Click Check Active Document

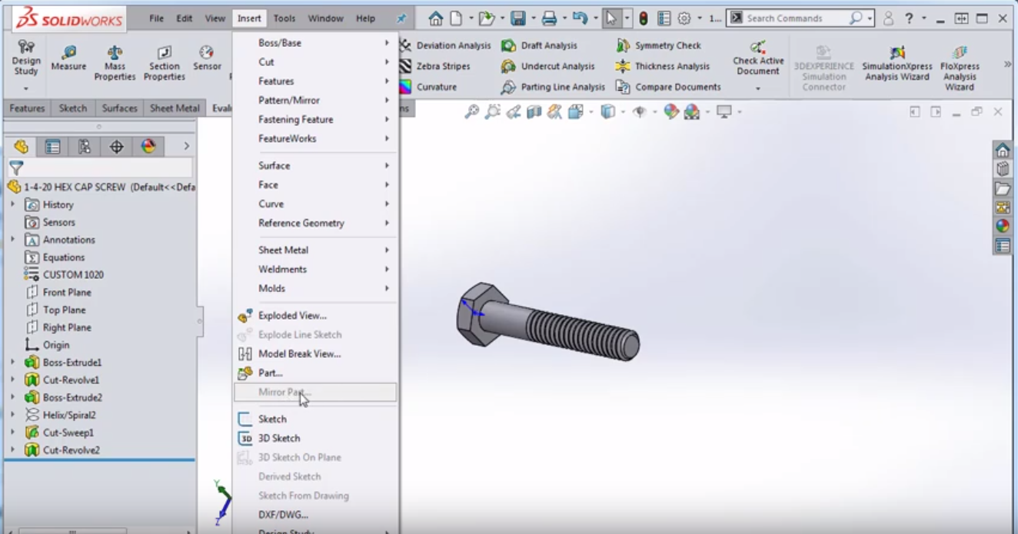[x=758, y=58]
